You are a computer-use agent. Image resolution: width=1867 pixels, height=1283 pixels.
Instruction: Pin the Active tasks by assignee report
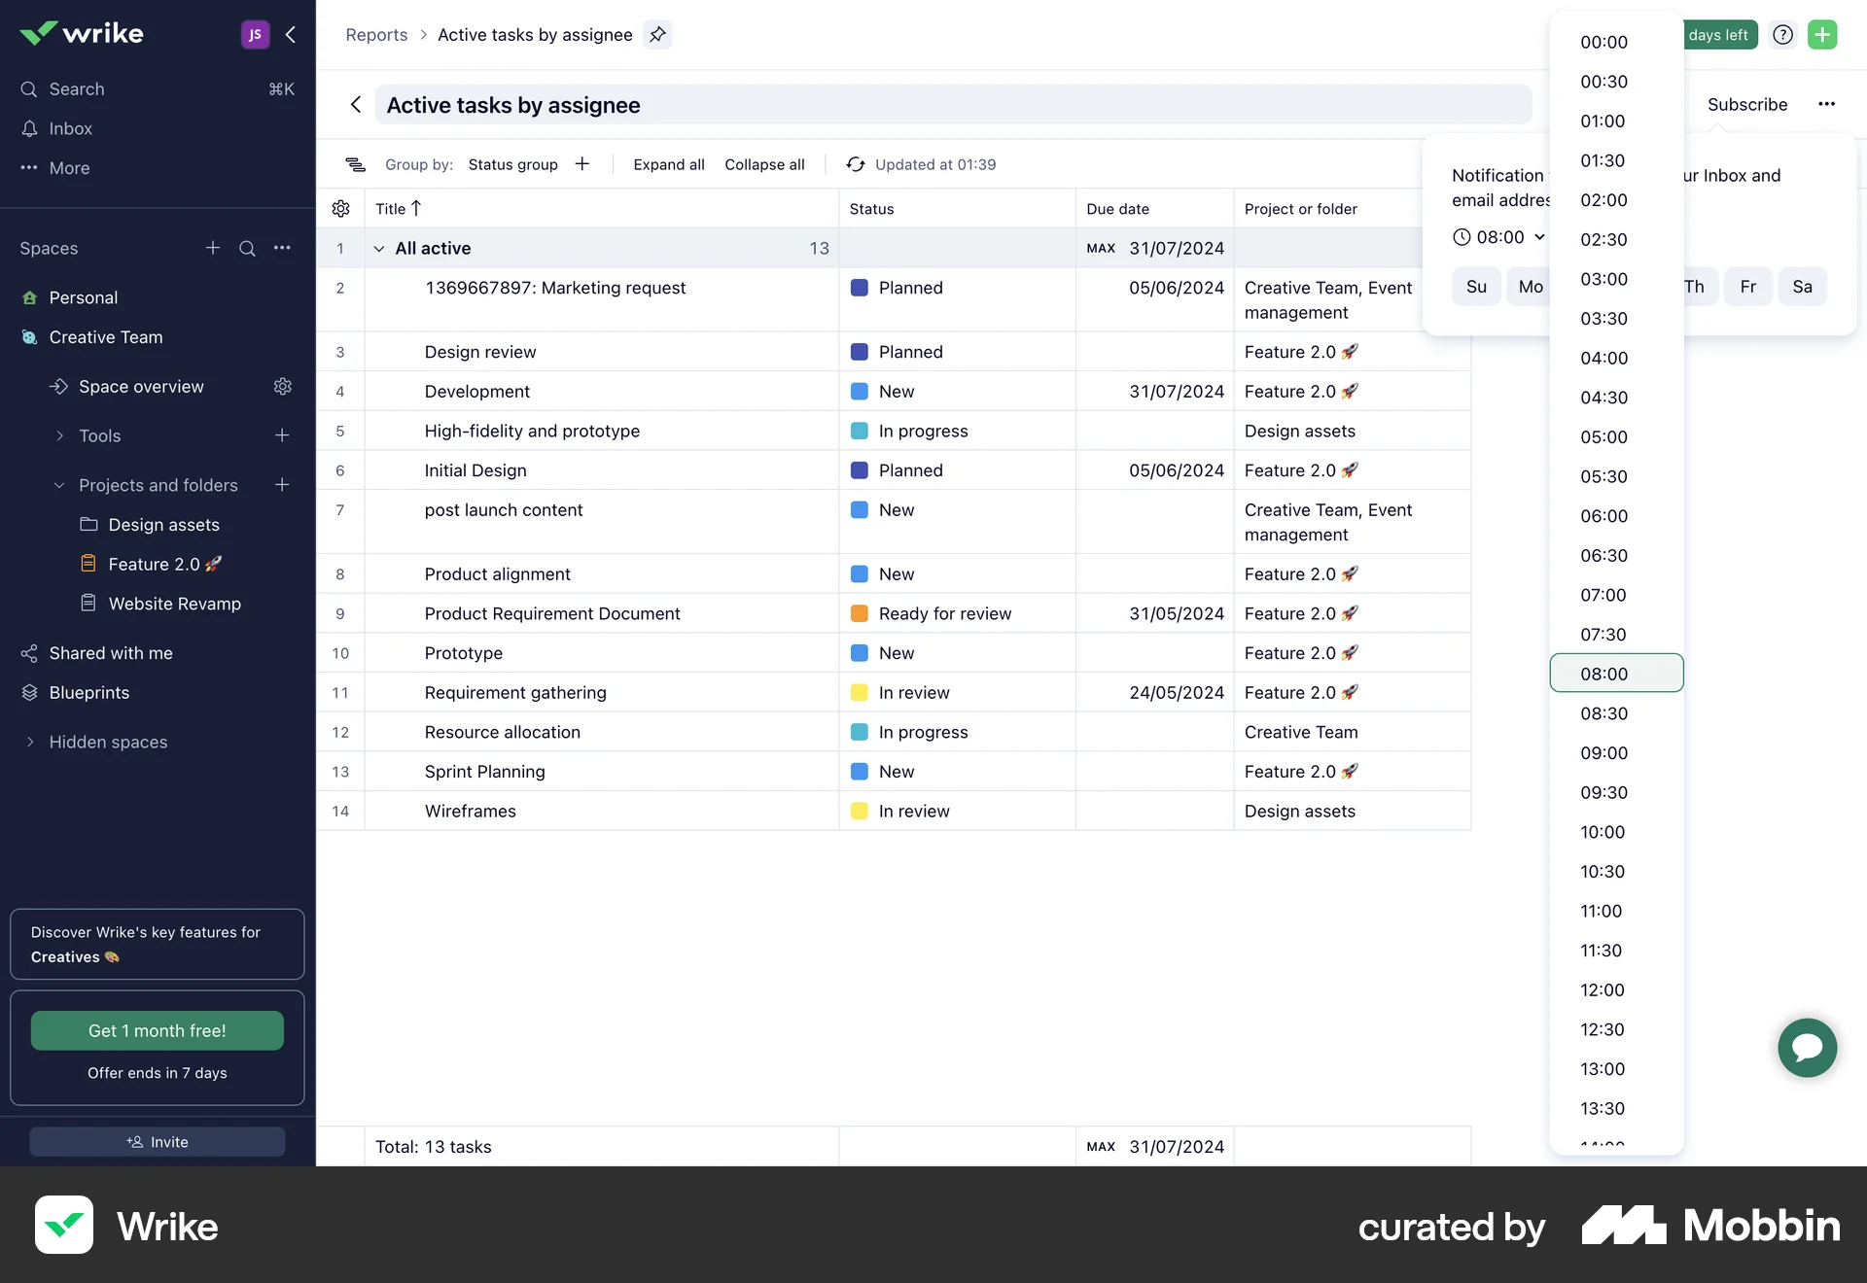[657, 34]
